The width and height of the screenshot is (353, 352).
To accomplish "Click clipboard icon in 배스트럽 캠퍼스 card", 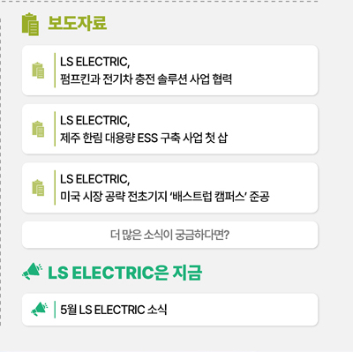I will (38, 187).
